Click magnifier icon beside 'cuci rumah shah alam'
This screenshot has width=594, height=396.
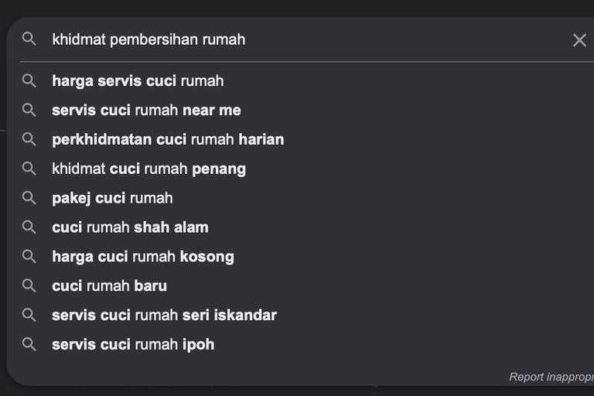pos(29,227)
